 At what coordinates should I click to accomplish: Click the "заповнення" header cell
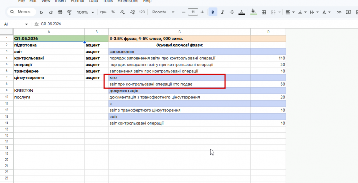click(179, 52)
